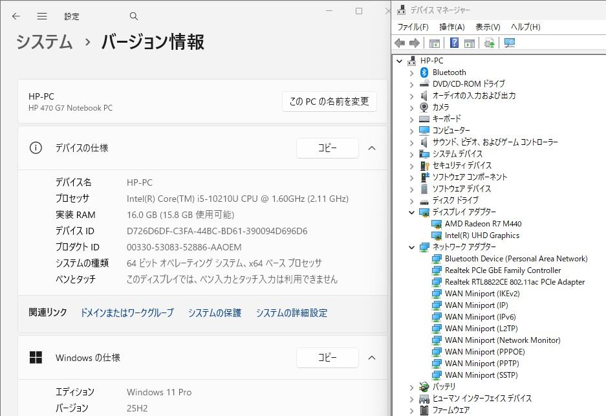606x416 pixels.
Task: Open the ファイル(F) menu
Action: coord(413,27)
